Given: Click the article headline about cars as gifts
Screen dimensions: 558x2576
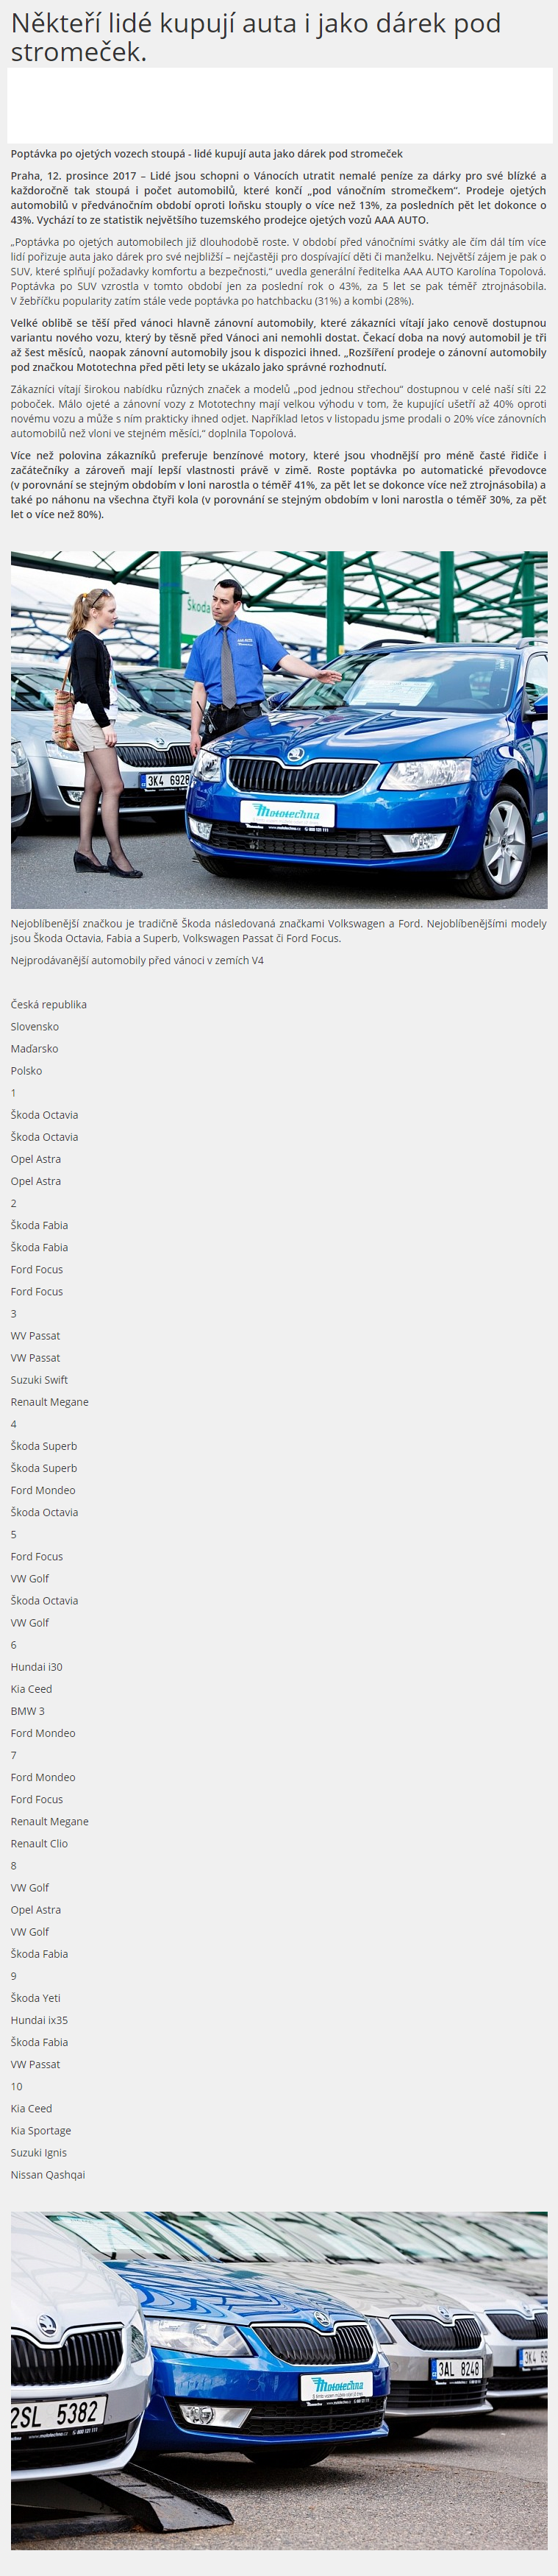Looking at the screenshot, I should click(x=256, y=37).
